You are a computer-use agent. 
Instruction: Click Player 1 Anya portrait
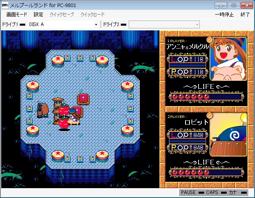228,59
